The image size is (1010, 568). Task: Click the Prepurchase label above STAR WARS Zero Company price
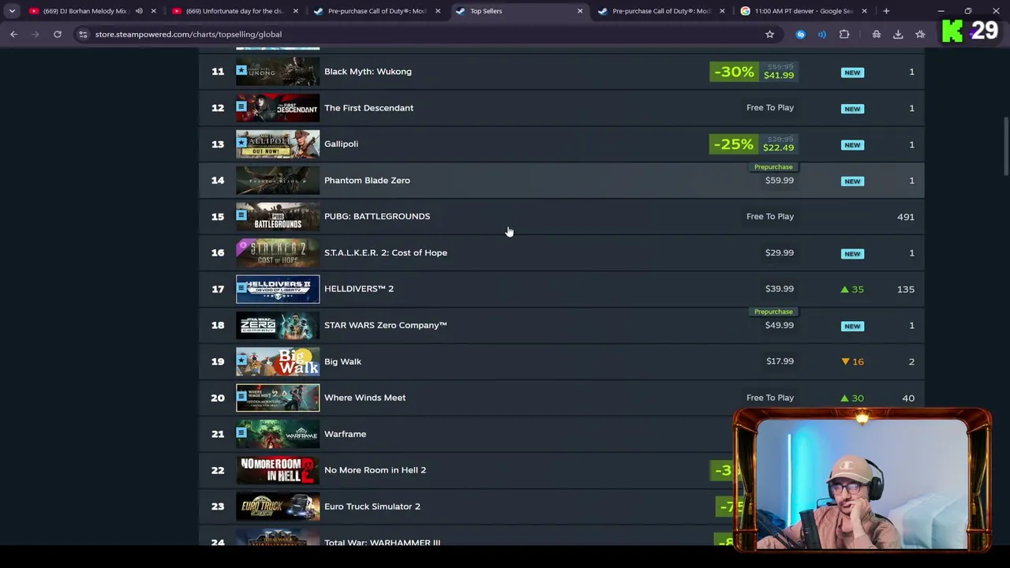[773, 312]
